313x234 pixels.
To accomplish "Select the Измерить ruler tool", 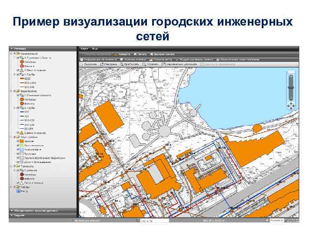I will (122, 54).
